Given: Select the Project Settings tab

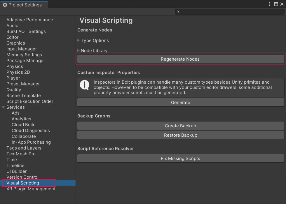Looking at the screenshot, I should (x=23, y=5).
